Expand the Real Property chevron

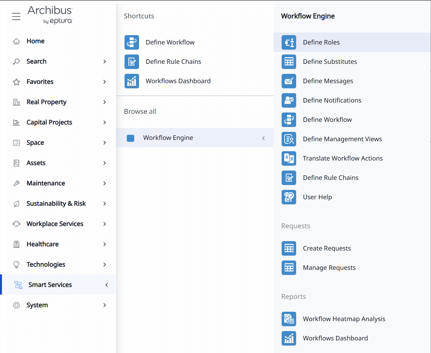click(x=105, y=102)
